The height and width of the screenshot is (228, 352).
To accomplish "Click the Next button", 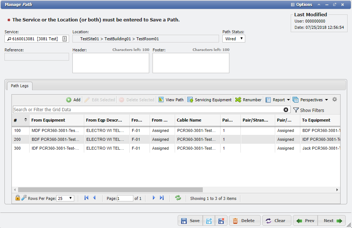I will (x=332, y=221).
